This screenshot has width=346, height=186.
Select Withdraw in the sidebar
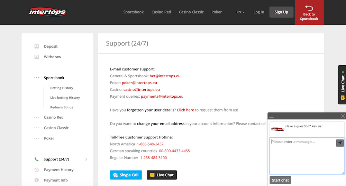pyautogui.click(x=53, y=57)
